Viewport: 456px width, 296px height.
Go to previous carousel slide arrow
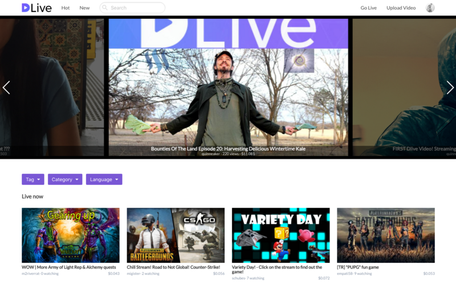point(6,88)
